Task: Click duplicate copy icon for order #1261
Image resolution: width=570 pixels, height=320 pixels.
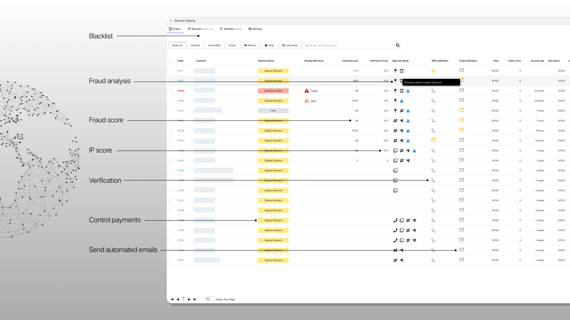Action: point(395,160)
